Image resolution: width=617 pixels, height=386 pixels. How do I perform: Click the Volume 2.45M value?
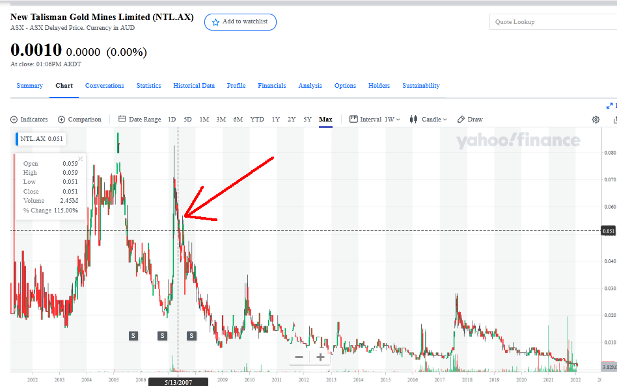point(69,200)
